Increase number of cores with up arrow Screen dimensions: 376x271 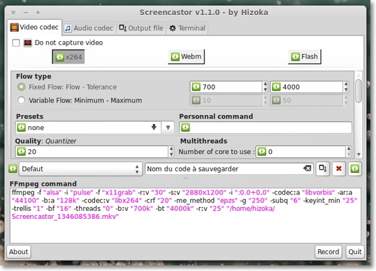(x=349, y=149)
